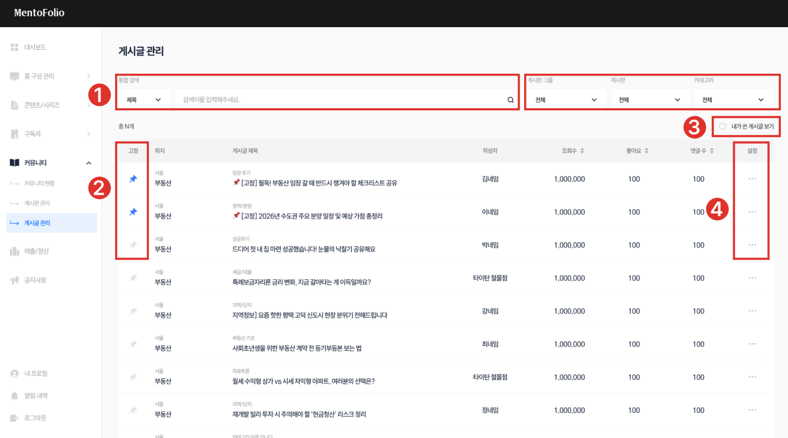Click the MentoFolio logo
The image size is (788, 438).
coord(39,12)
